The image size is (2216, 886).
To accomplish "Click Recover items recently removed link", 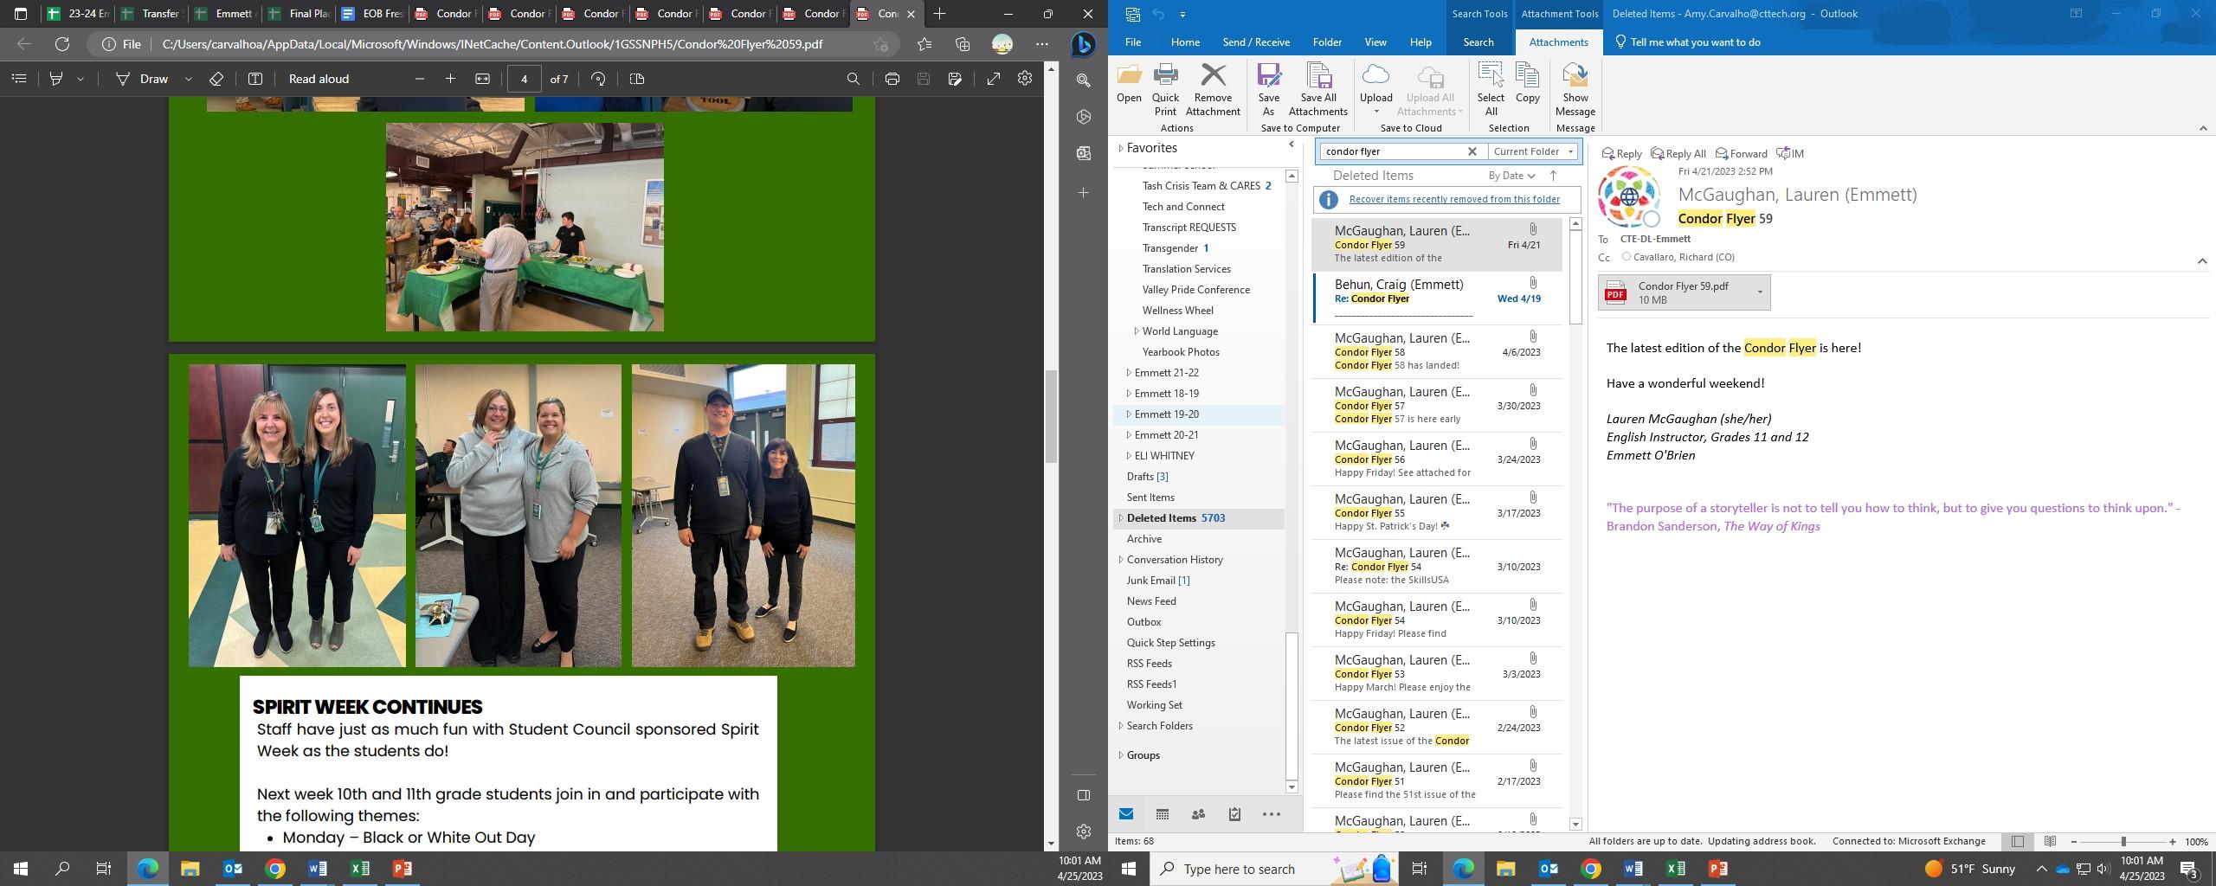I will pos(1454,200).
